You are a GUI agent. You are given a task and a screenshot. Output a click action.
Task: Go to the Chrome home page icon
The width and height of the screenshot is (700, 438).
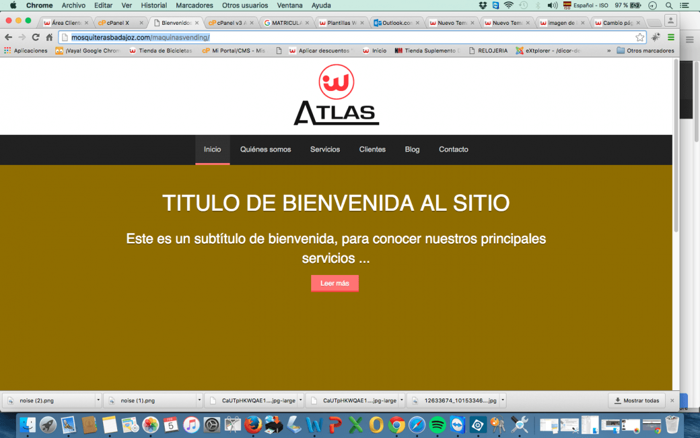tap(49, 37)
